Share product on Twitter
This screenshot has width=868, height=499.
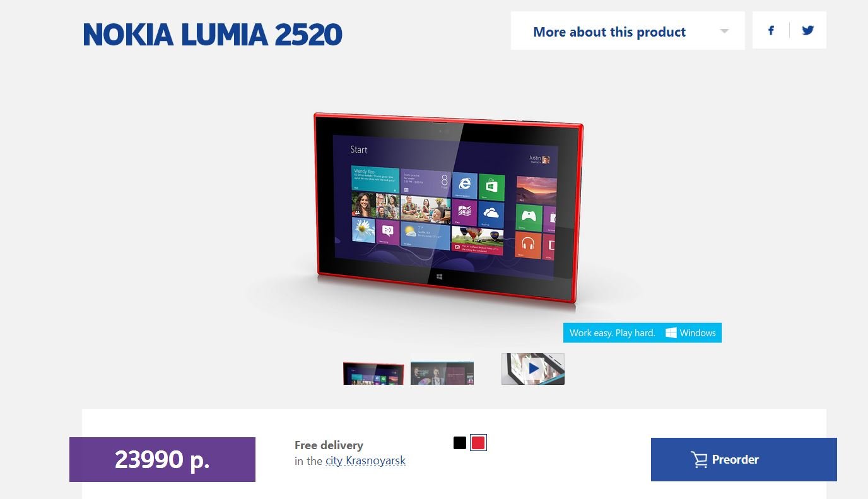click(807, 30)
